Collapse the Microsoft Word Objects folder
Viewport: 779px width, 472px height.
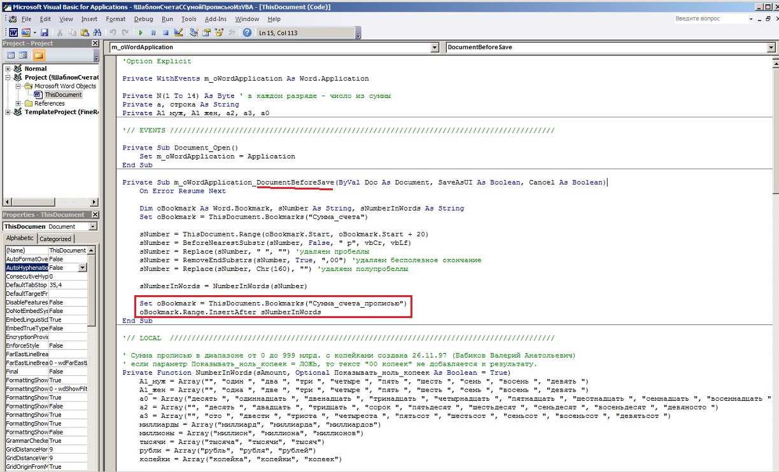18,86
